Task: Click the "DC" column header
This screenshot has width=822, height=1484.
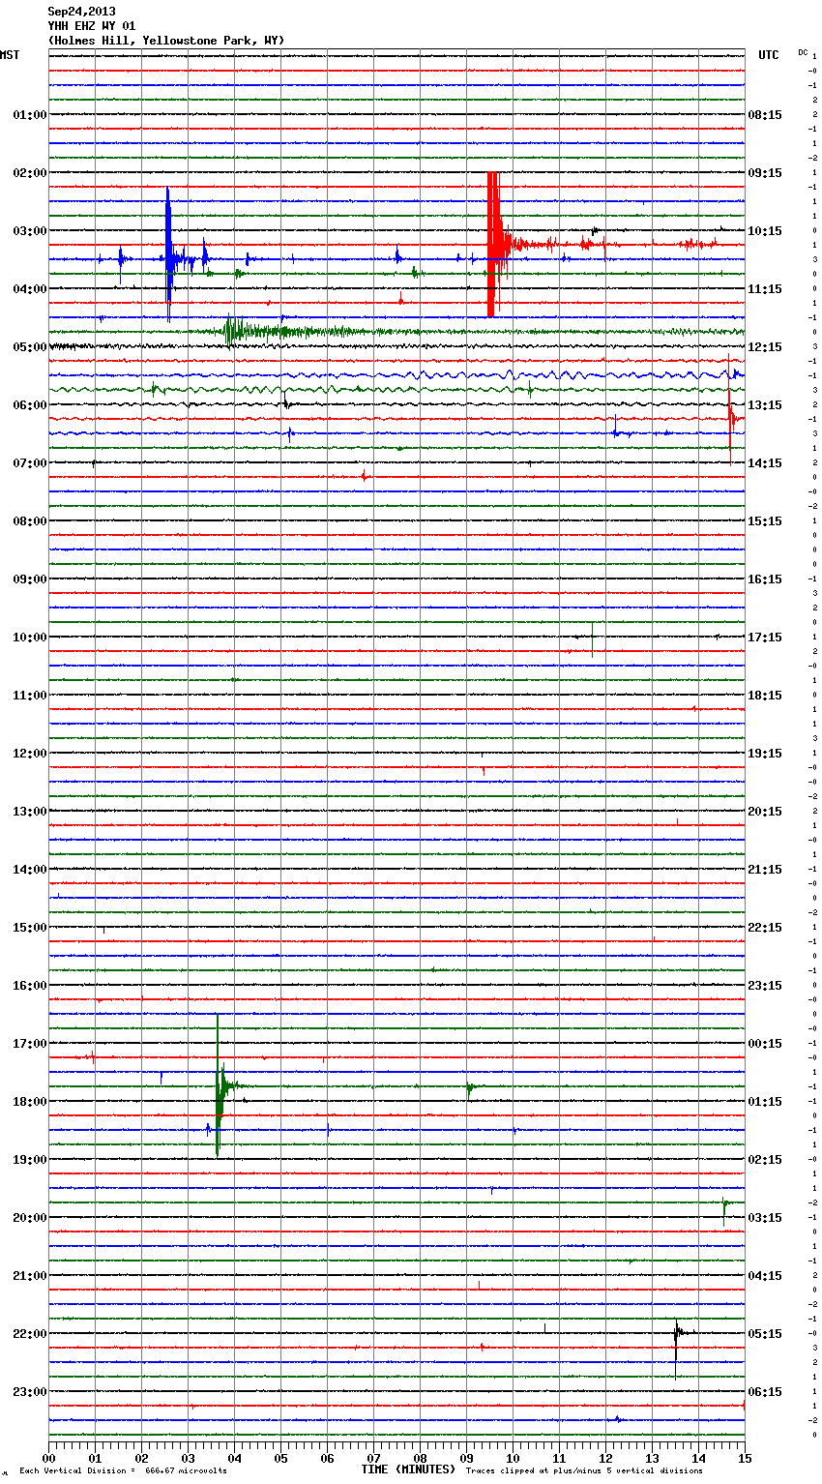Action: pyautogui.click(x=803, y=52)
